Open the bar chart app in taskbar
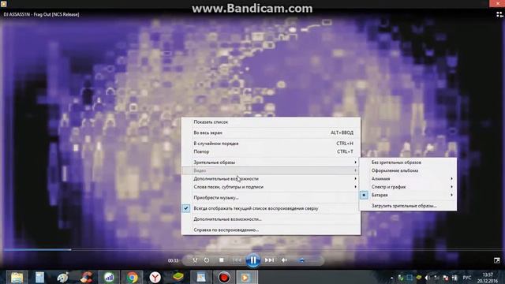The width and height of the screenshot is (505, 284). coord(109,277)
